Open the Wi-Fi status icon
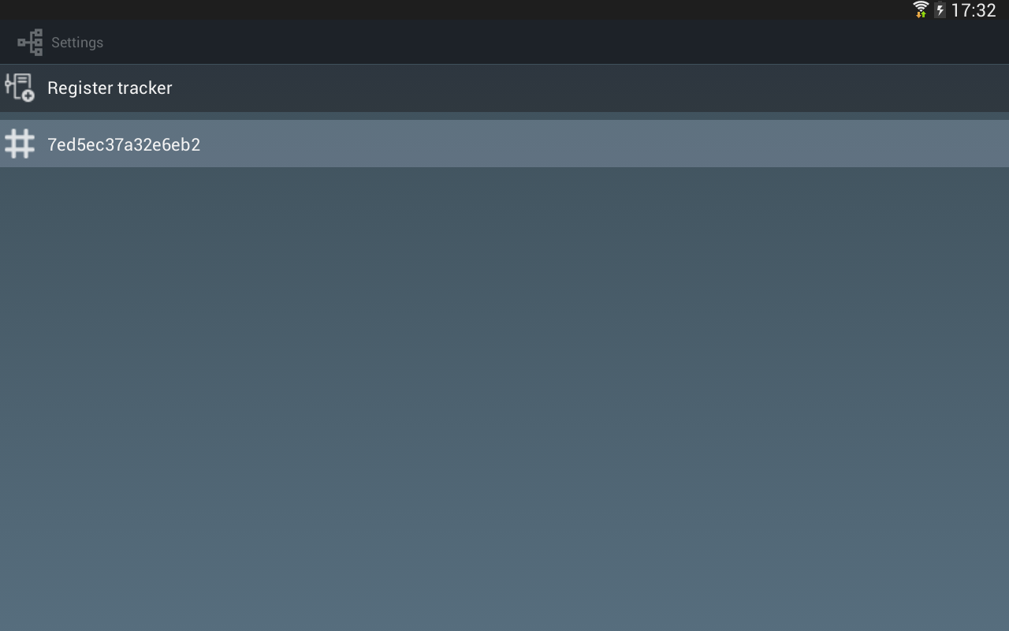The width and height of the screenshot is (1009, 631). click(x=921, y=9)
